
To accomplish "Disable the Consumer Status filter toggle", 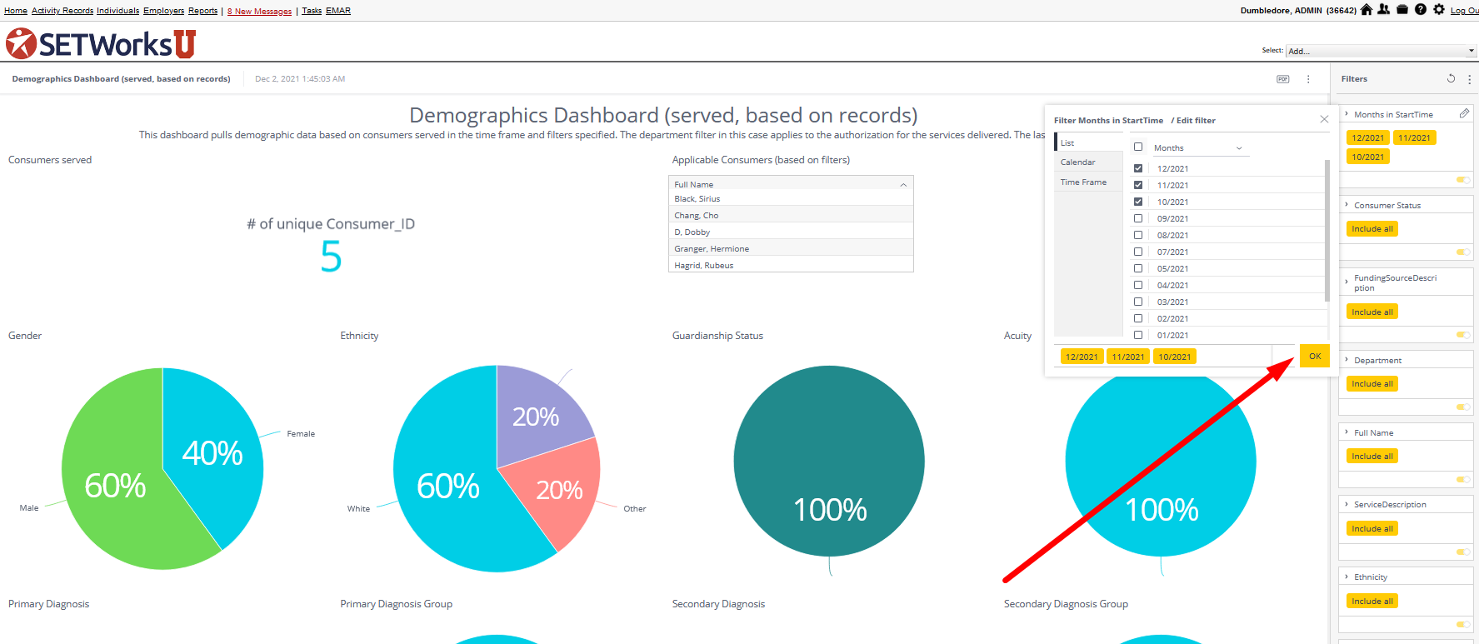I will tap(1462, 252).
